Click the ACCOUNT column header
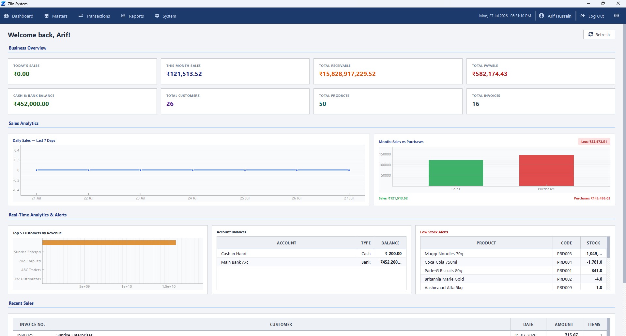This screenshot has width=626, height=336. pos(287,243)
